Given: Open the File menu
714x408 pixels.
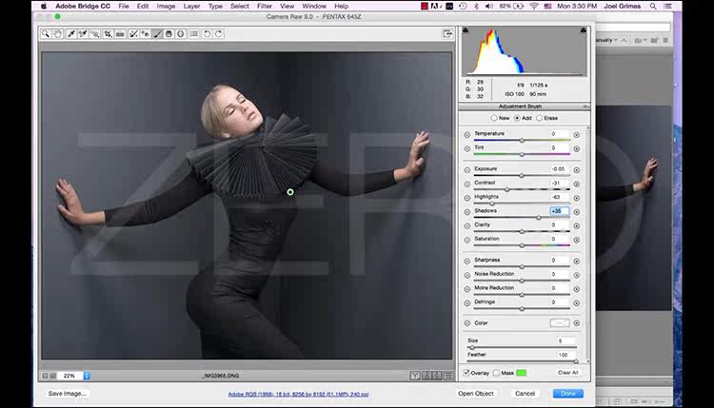Looking at the screenshot, I should (x=124, y=6).
